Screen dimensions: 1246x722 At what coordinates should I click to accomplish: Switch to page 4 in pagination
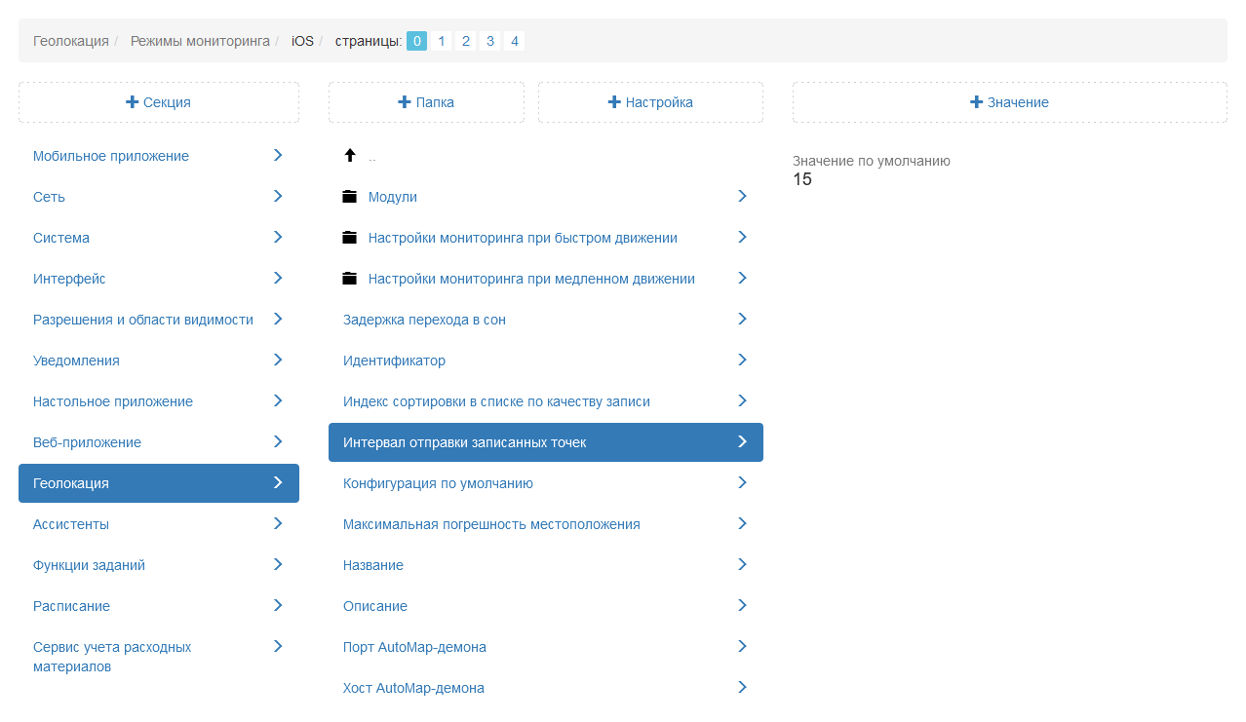click(x=515, y=41)
